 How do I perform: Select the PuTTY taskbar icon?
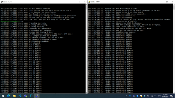[37, 96]
